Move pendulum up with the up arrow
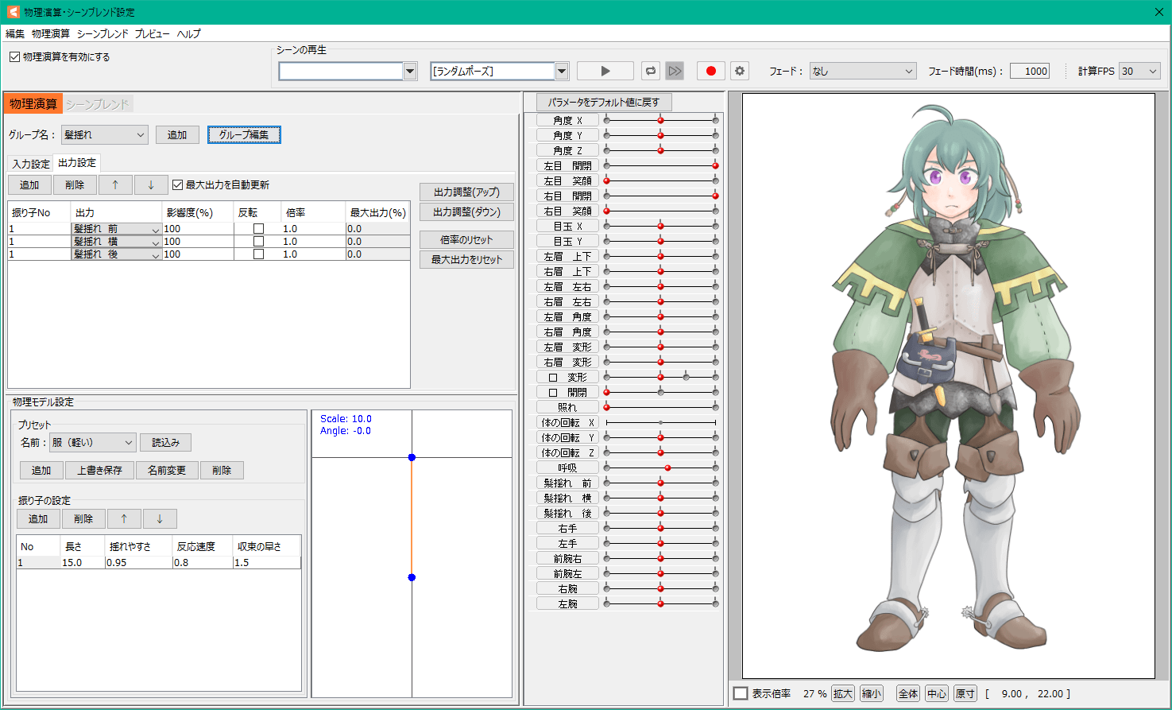This screenshot has width=1172, height=710. [124, 518]
